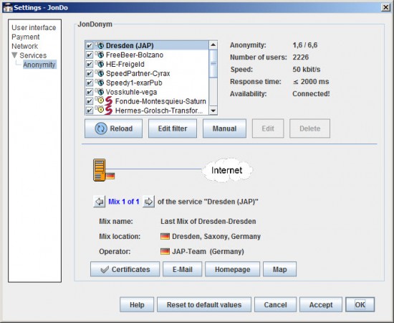Viewport: 394px width, 323px height.
Task: Go to previous mix with left arrow
Action: pos(100,202)
